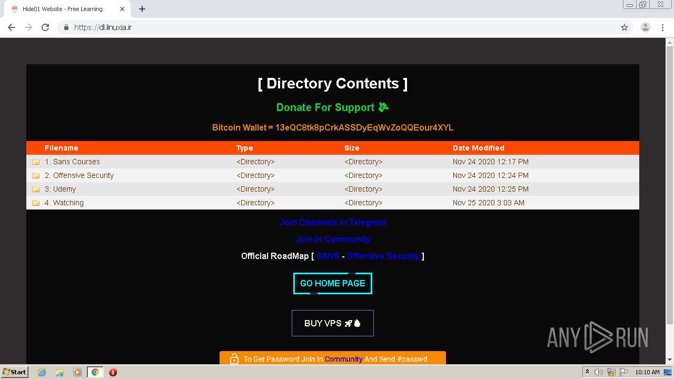Click the BUY VPS button

[x=332, y=323]
